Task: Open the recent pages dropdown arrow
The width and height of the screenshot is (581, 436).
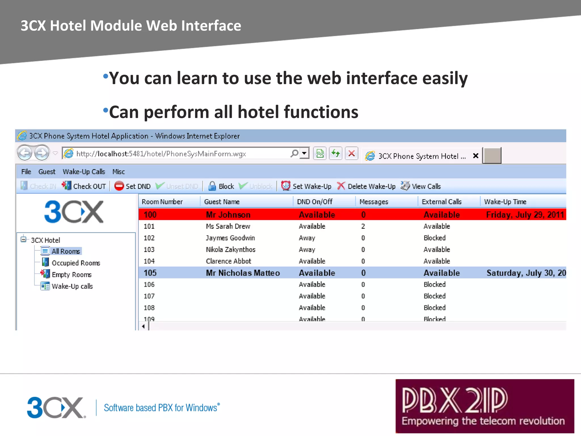Action: [56, 153]
